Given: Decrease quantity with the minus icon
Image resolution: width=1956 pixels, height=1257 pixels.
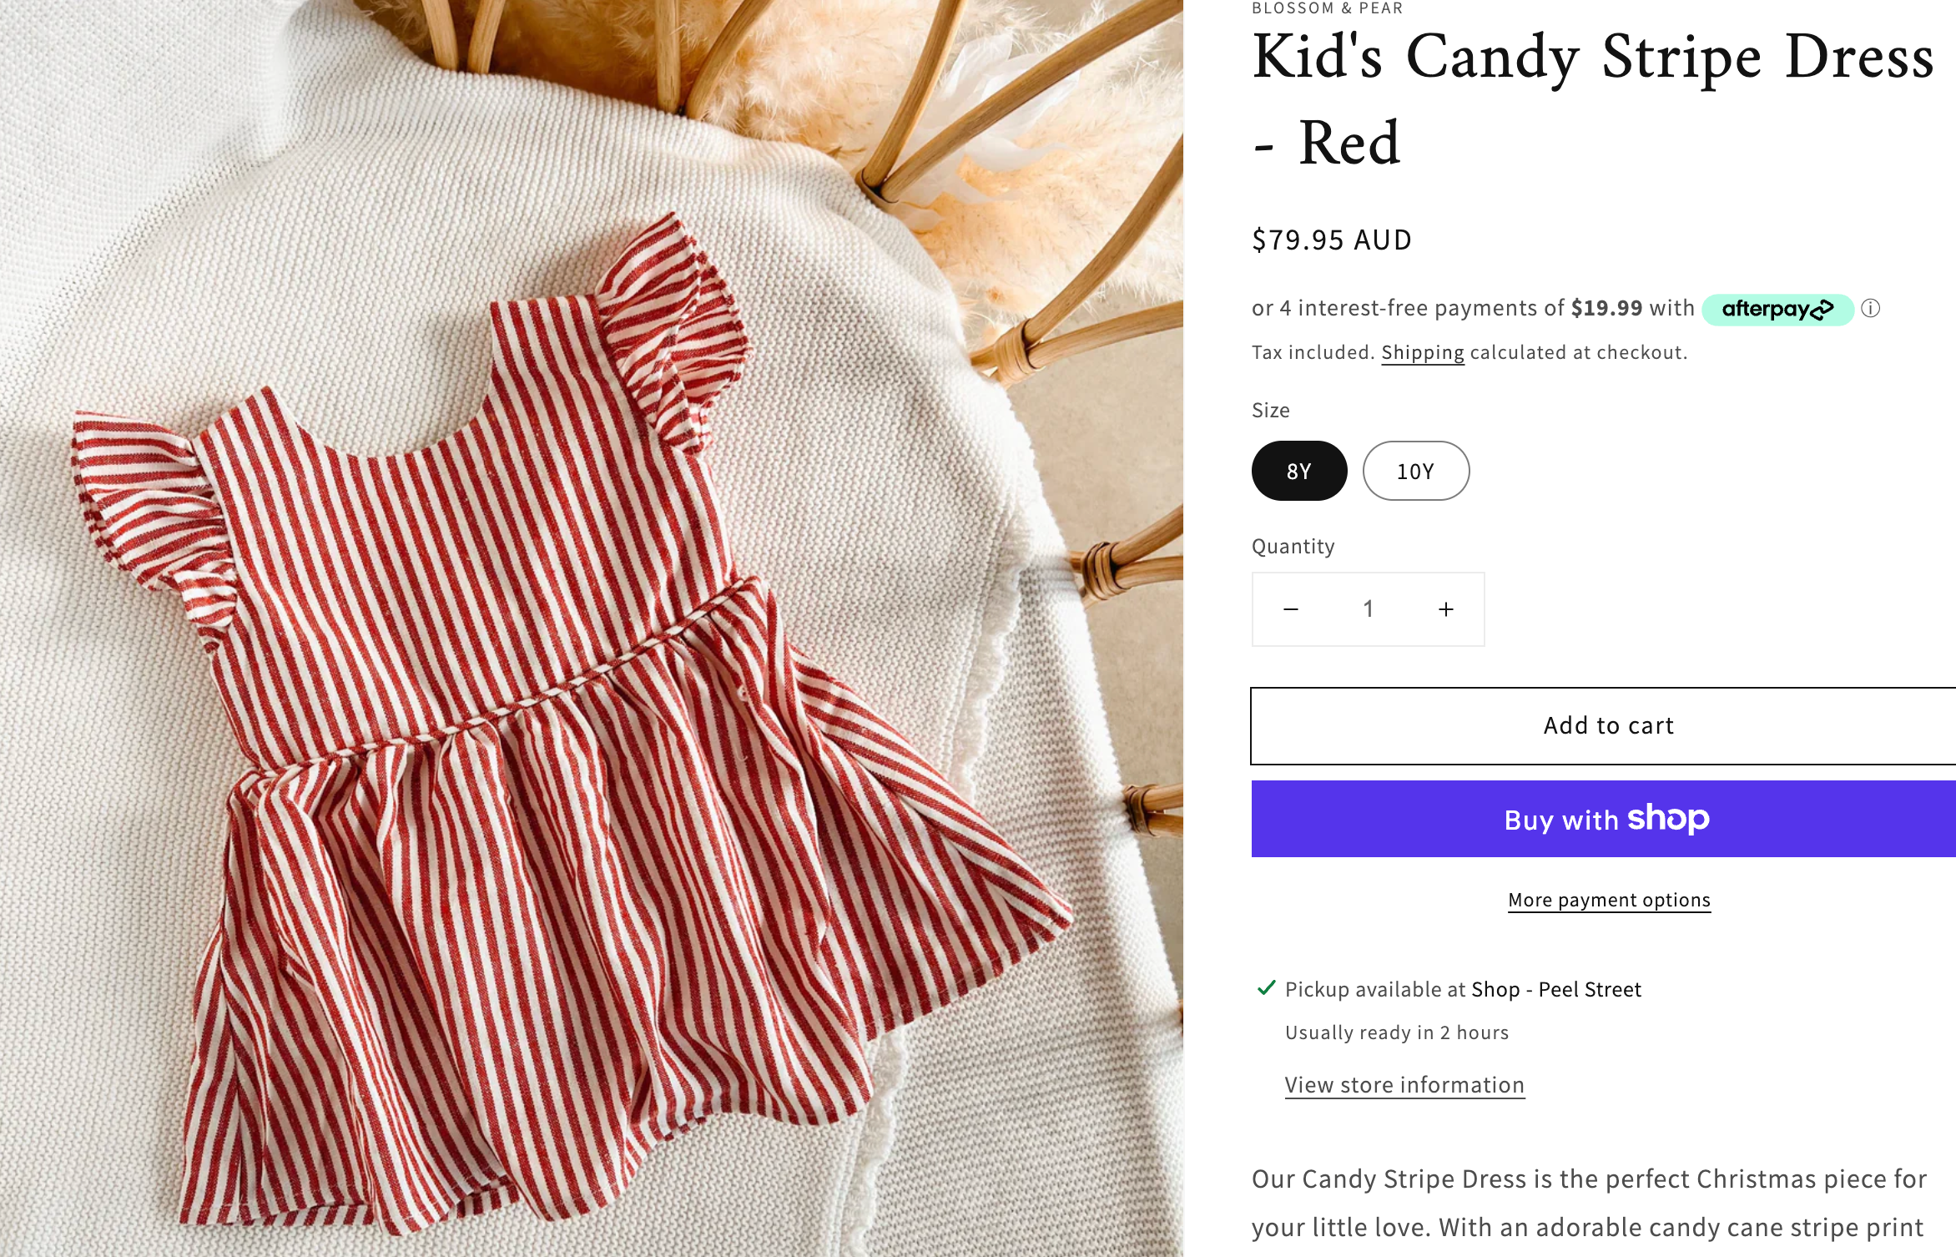Looking at the screenshot, I should point(1290,609).
